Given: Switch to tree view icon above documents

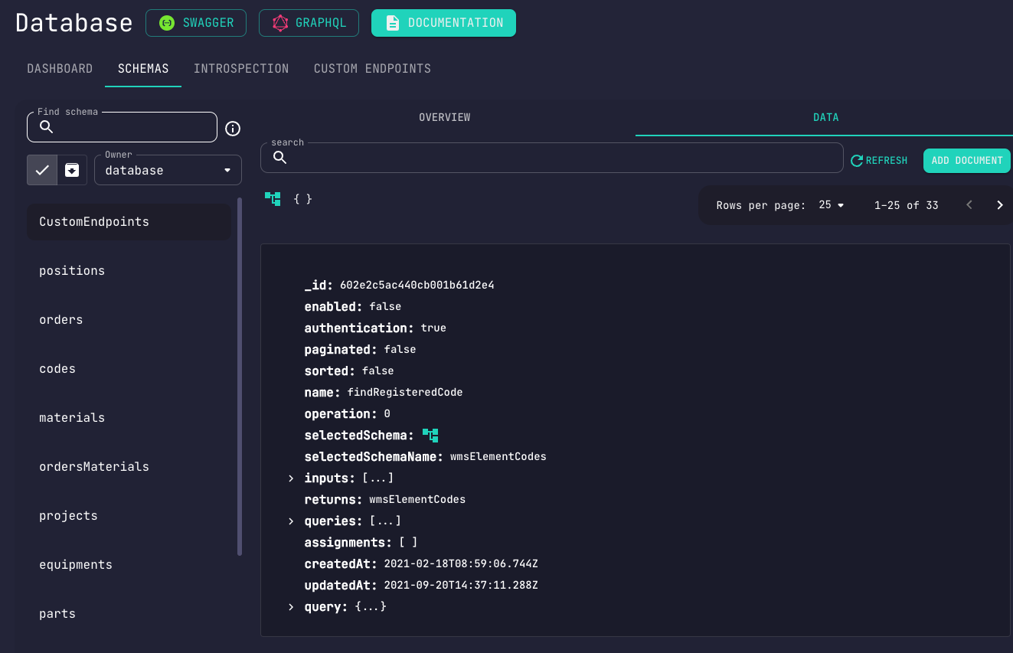Looking at the screenshot, I should 273,198.
